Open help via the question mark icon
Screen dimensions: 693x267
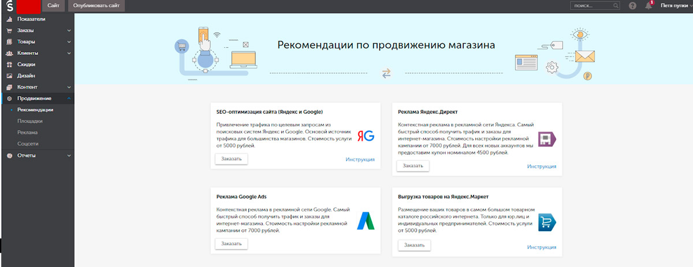(x=632, y=6)
